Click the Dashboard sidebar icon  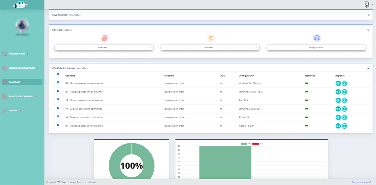coord(5,82)
